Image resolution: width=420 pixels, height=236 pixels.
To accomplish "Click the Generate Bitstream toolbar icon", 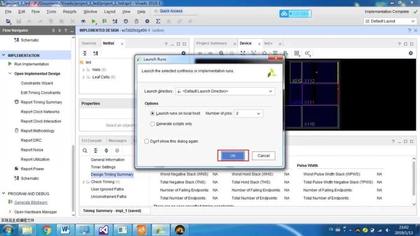I will pyautogui.click(x=104, y=21).
